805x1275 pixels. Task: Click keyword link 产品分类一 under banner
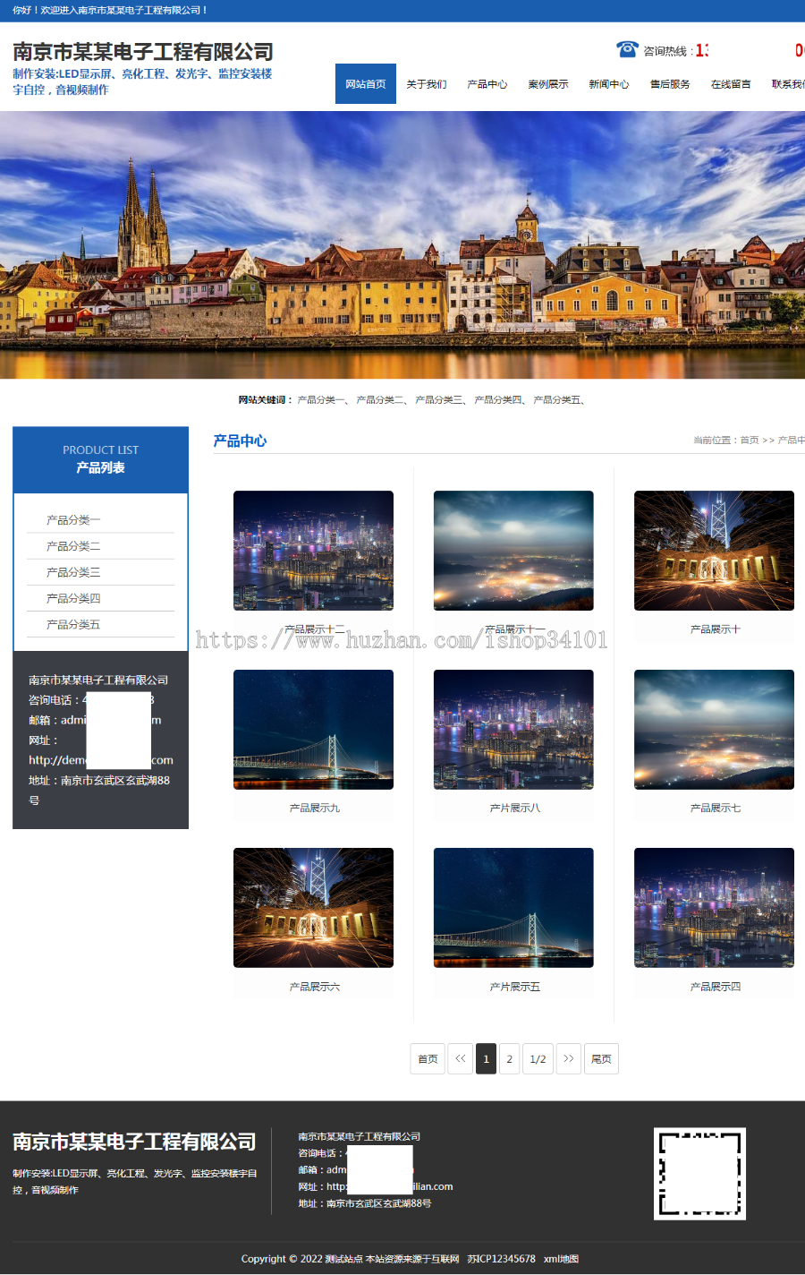pyautogui.click(x=320, y=400)
